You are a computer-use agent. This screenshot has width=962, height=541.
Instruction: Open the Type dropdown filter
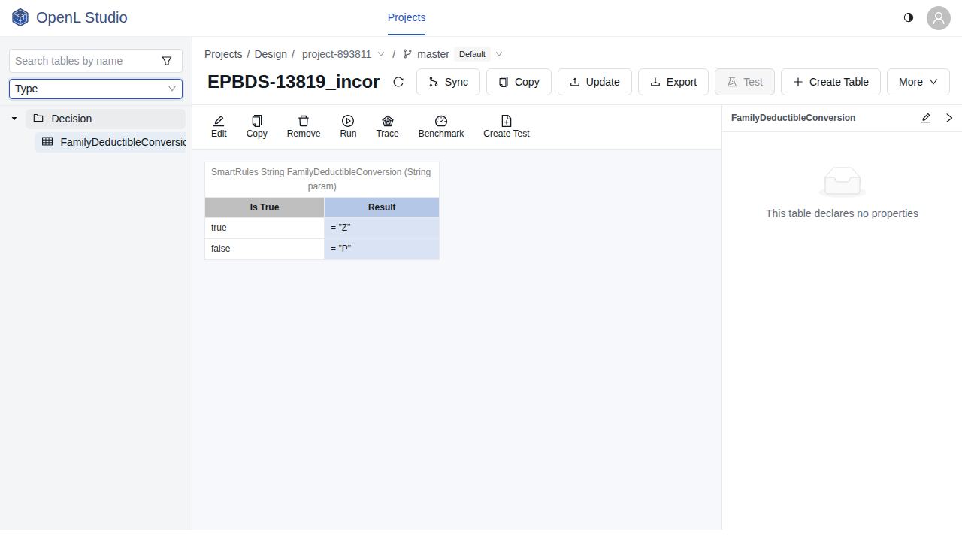(x=95, y=89)
